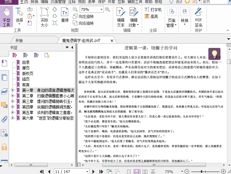Expand the 第三章 bookmark node
The image size is (231, 174).
[12, 101]
